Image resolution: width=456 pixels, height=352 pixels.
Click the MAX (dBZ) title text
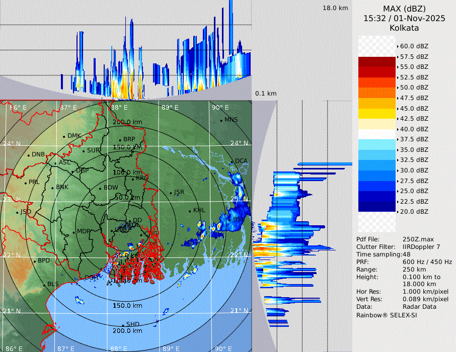[404, 9]
